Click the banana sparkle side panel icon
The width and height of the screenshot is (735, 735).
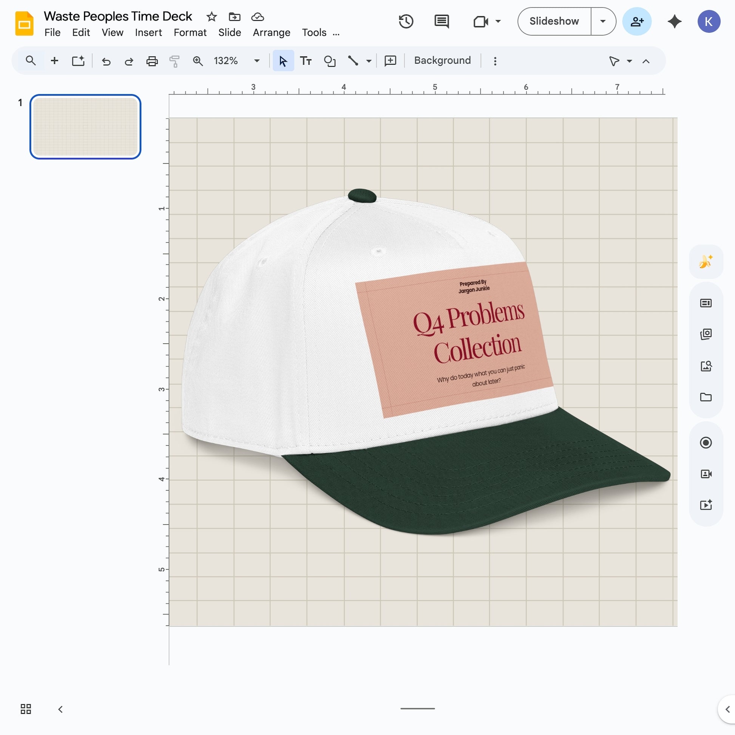(x=706, y=262)
